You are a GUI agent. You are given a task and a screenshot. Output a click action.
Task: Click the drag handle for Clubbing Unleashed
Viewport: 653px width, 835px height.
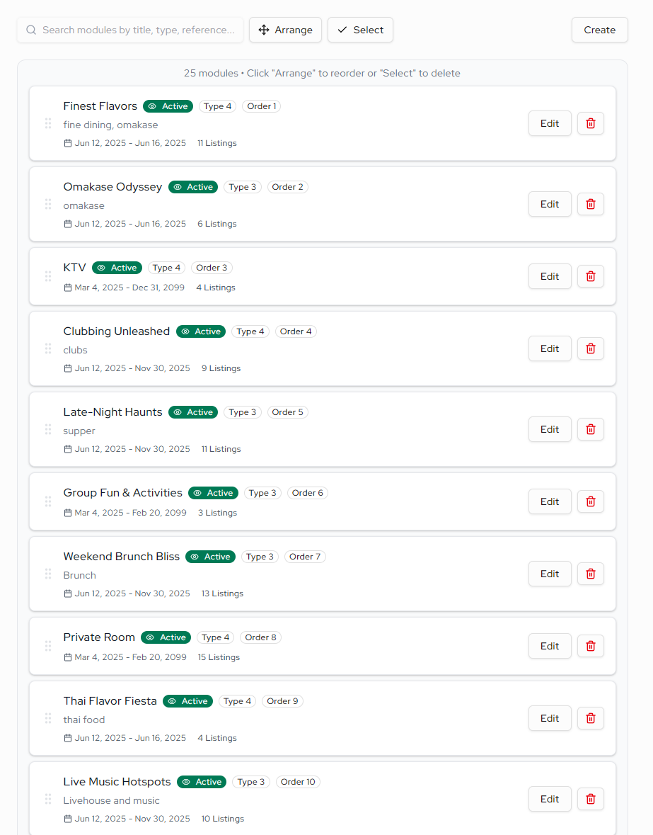tap(48, 348)
